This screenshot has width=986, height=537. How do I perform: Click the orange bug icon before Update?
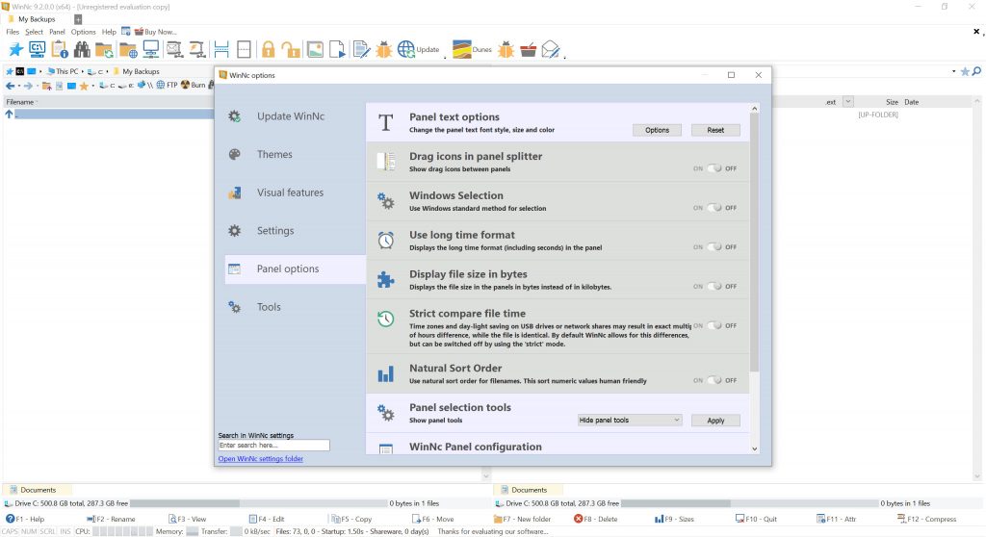click(383, 49)
